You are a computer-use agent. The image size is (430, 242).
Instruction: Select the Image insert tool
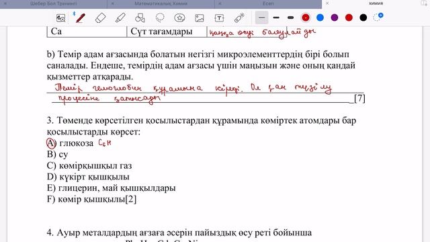click(x=200, y=18)
